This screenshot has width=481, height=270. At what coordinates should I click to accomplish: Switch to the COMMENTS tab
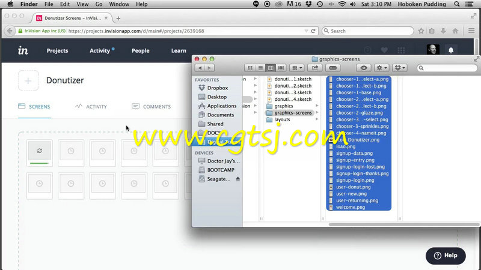152,107
